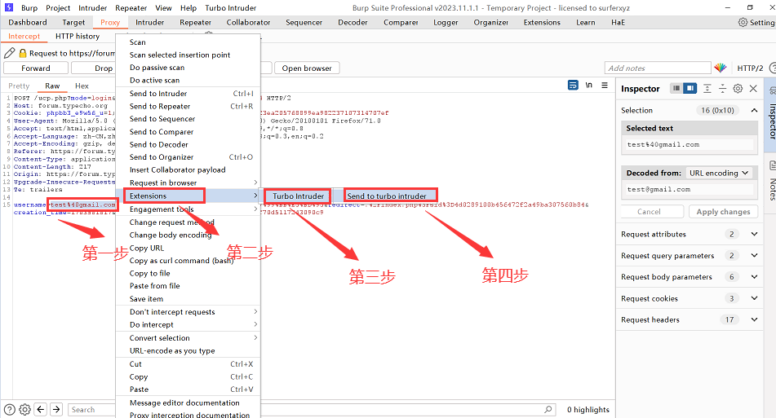The width and height of the screenshot is (776, 418).
Task: Click the search settings gear icon at bottom left
Action: (24, 409)
